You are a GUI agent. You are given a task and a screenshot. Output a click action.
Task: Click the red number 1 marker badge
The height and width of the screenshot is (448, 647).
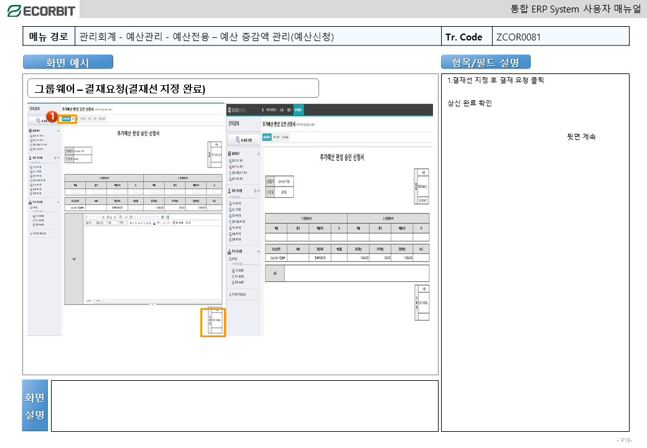pyautogui.click(x=53, y=116)
